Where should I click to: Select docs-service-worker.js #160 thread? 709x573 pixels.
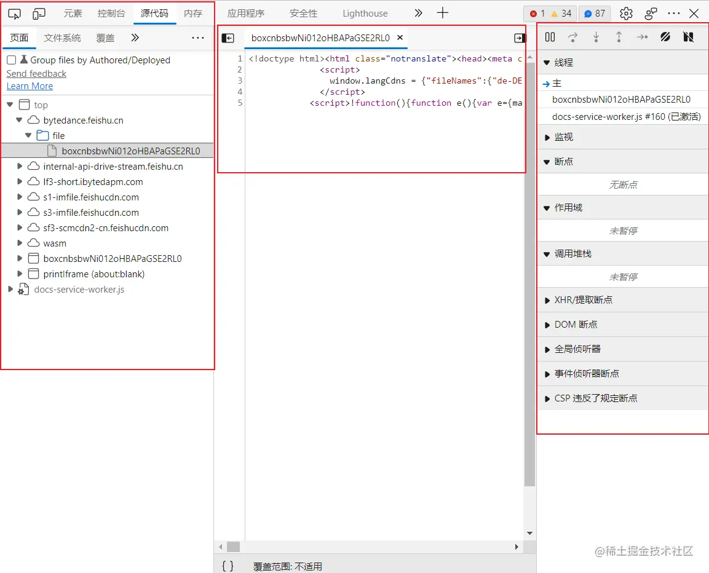pos(623,116)
